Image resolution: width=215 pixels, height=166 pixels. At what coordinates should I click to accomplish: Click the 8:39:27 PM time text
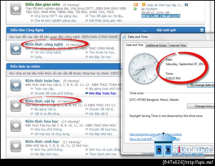click(x=173, y=78)
